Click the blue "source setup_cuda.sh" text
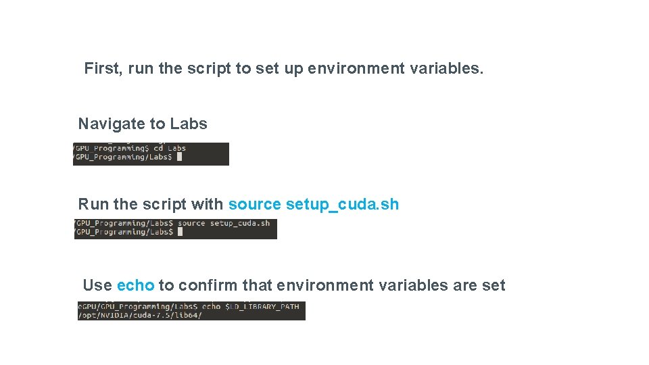 (x=314, y=204)
